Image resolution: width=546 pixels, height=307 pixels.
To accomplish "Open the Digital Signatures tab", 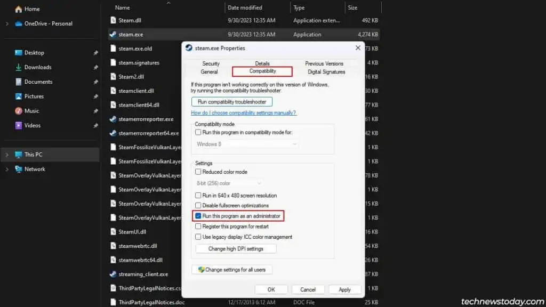I will pyautogui.click(x=326, y=72).
